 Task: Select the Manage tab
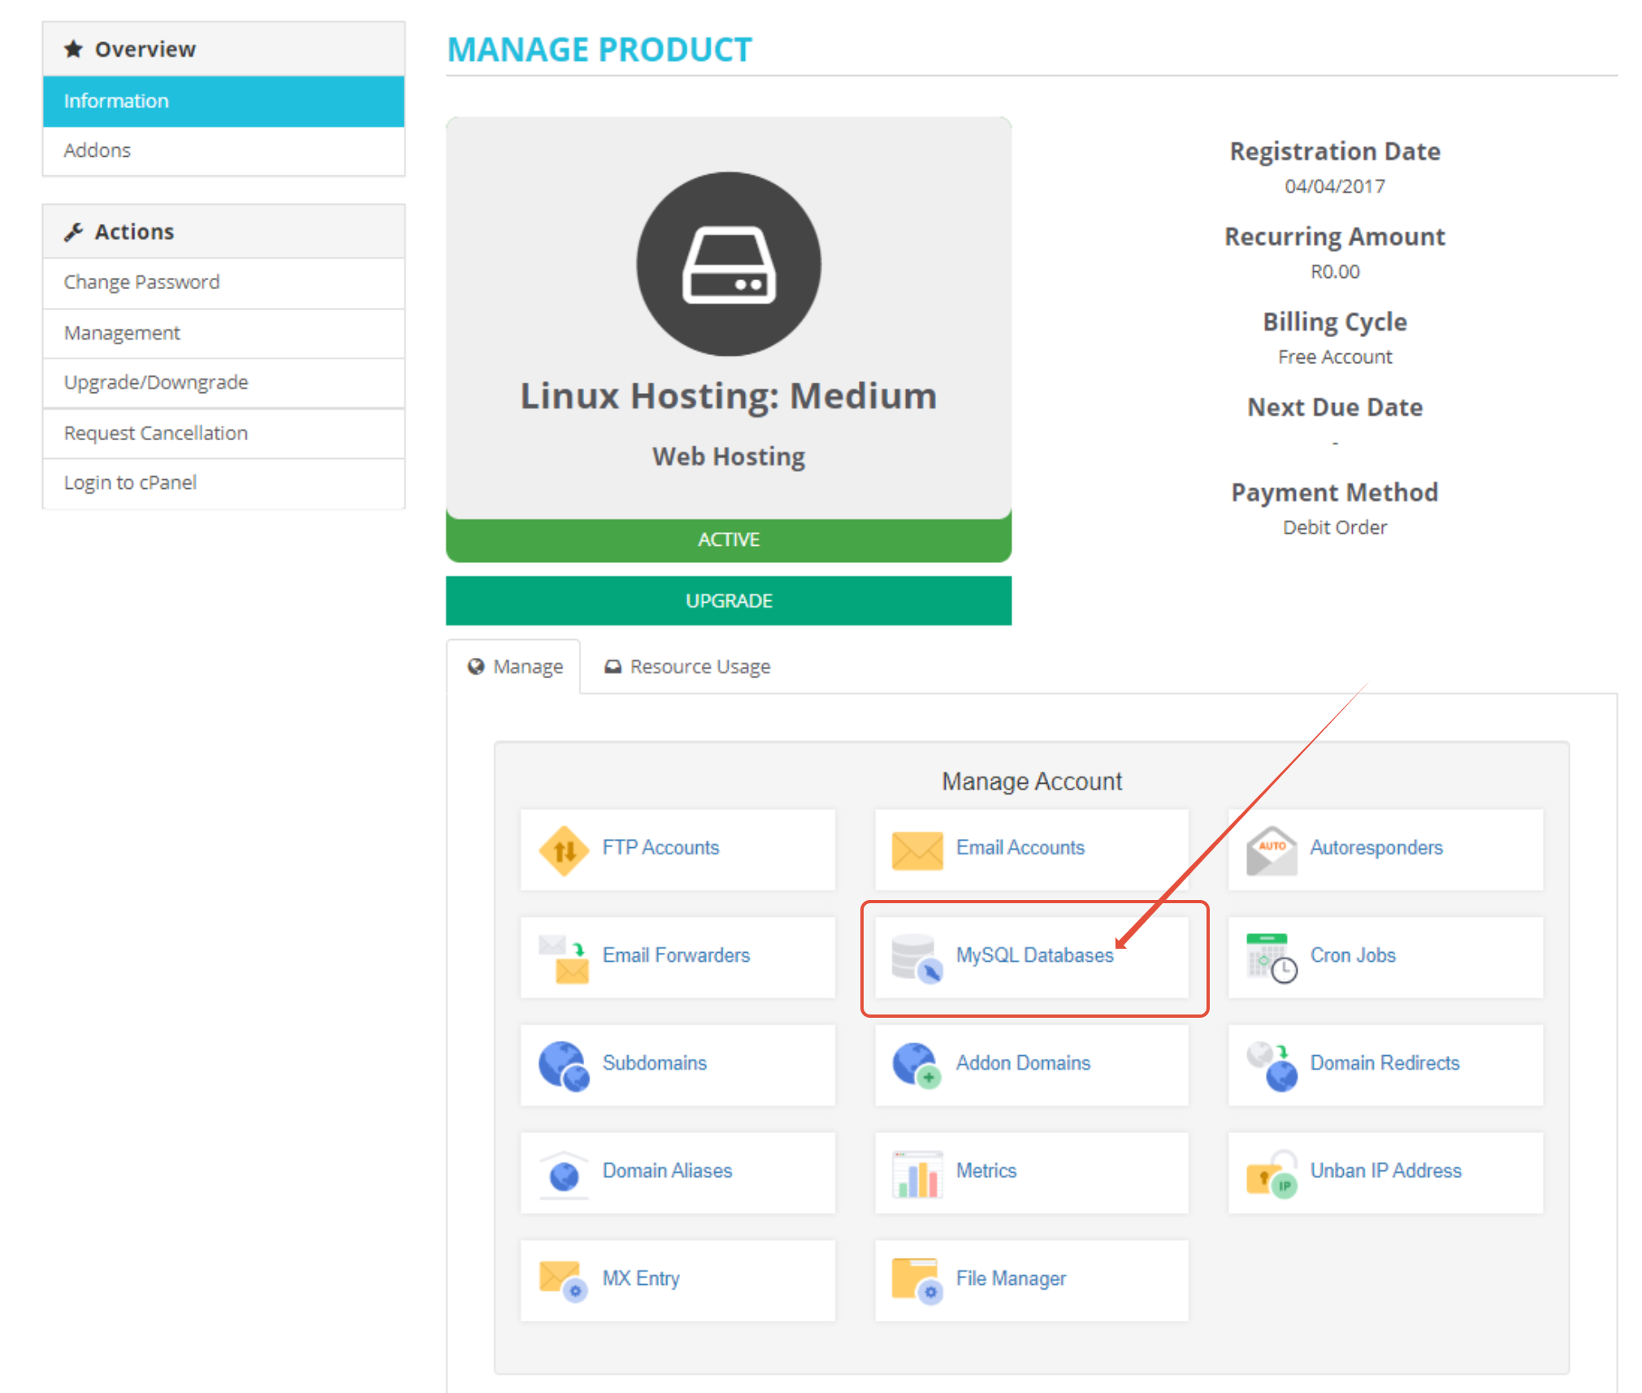tap(515, 667)
